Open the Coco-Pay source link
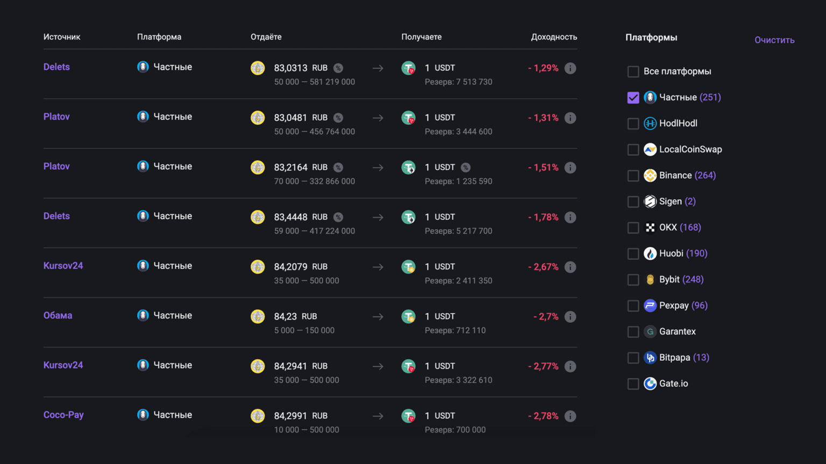The width and height of the screenshot is (826, 464). point(63,415)
